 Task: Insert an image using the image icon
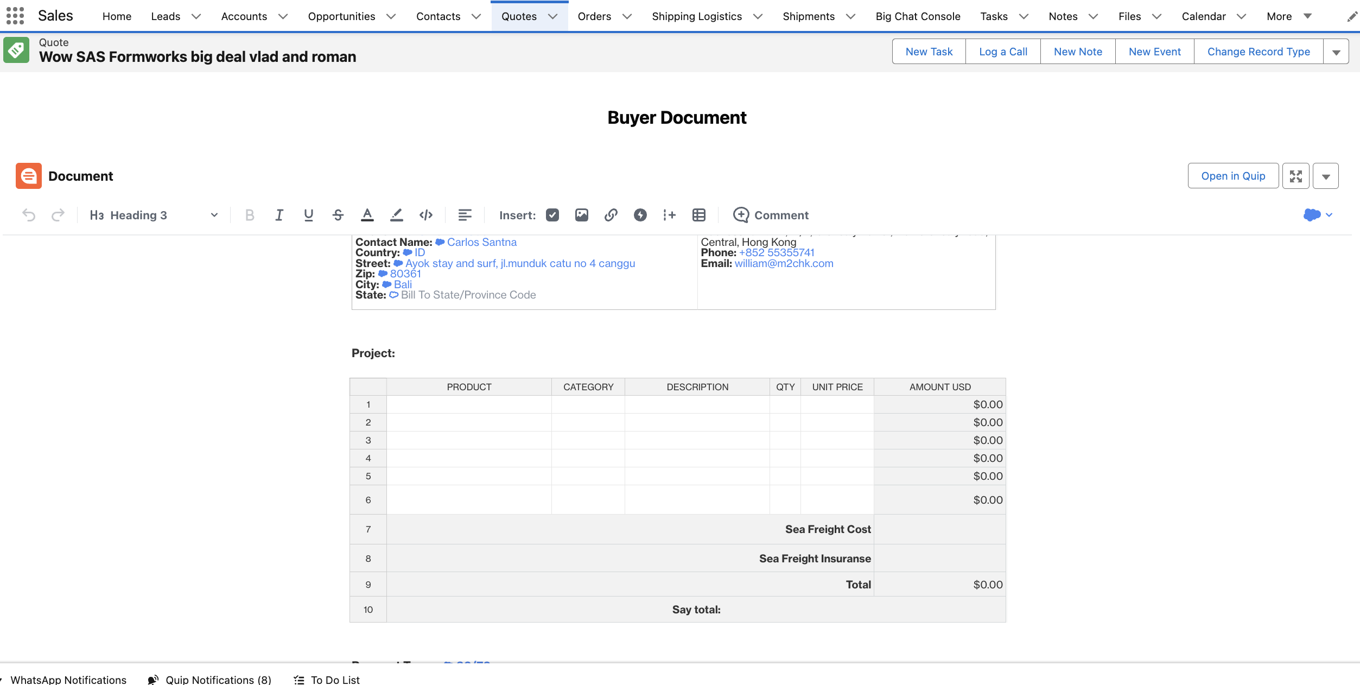coord(582,215)
